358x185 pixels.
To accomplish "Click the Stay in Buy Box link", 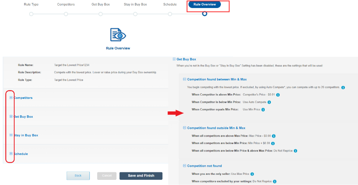I will pyautogui.click(x=26, y=135).
